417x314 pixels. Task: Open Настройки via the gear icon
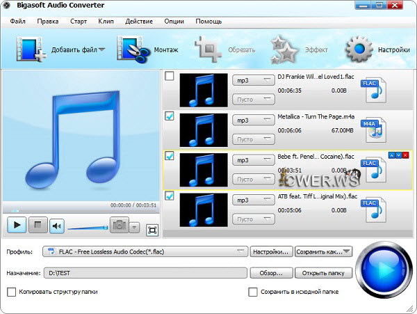click(x=359, y=49)
